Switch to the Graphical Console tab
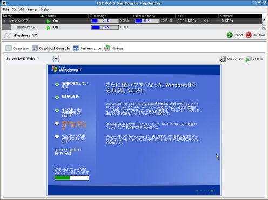The height and width of the screenshot is (200, 268). tap(51, 48)
